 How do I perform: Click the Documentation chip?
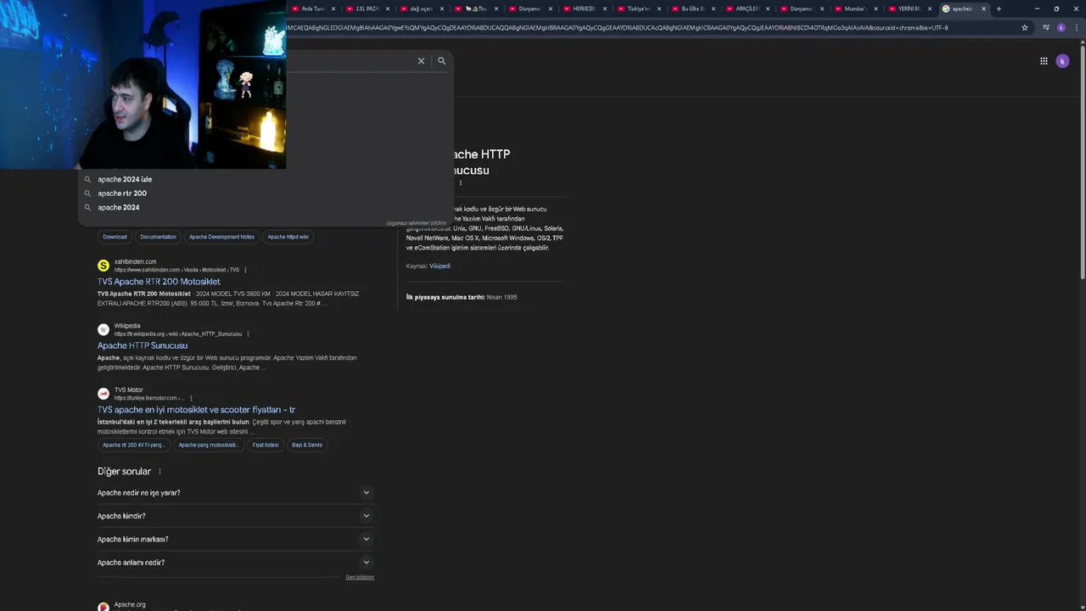(158, 237)
